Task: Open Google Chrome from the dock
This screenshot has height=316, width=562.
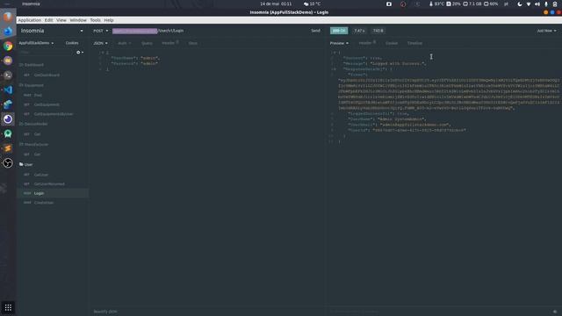Action: click(8, 46)
